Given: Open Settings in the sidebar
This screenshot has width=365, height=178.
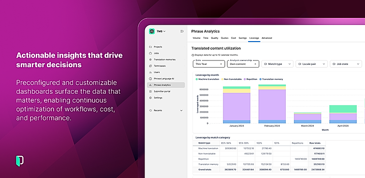Looking at the screenshot, I should tap(166, 98).
